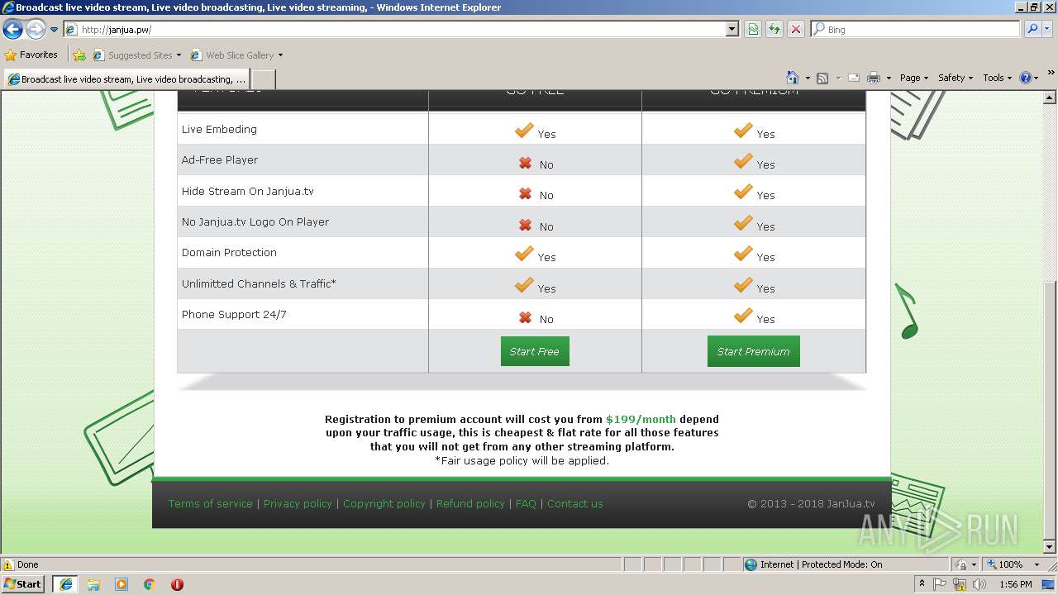
Task: Click the Domain Protection feature label
Action: pyautogui.click(x=229, y=252)
